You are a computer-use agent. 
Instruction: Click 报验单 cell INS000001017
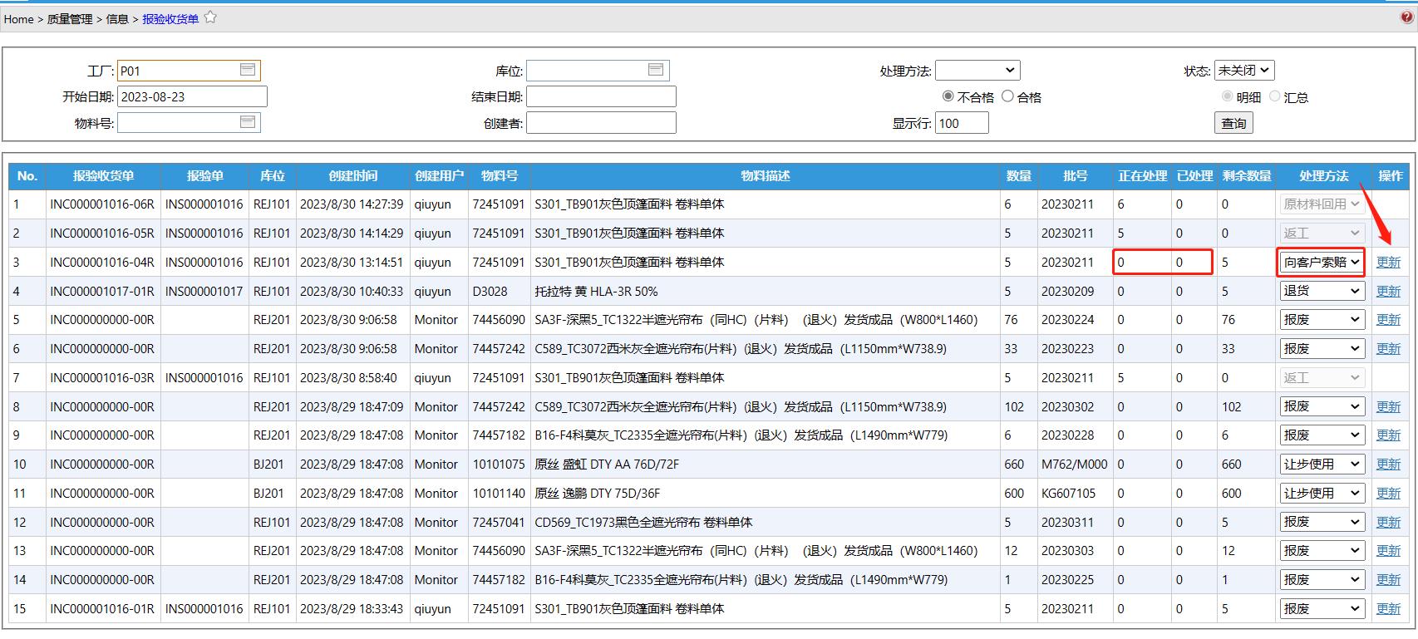(x=204, y=291)
